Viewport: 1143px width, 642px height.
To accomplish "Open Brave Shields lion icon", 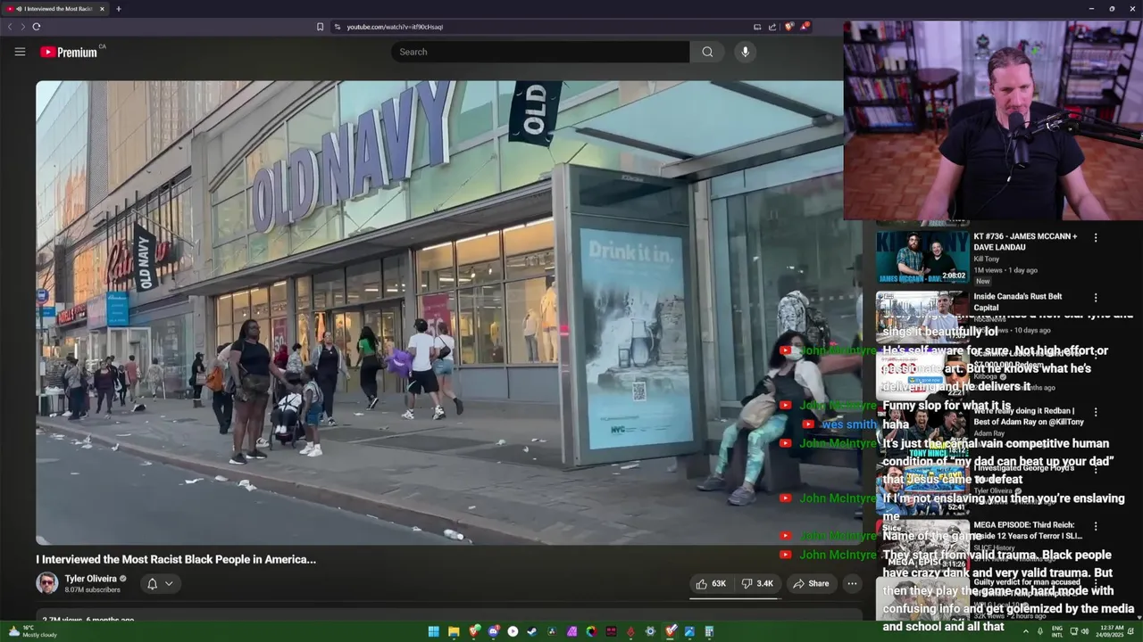I will point(788,27).
